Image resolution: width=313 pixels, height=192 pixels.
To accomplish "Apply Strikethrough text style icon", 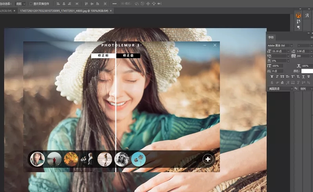I will coord(309,76).
